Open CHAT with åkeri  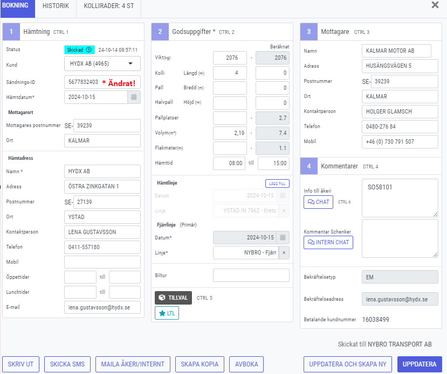[x=318, y=202]
